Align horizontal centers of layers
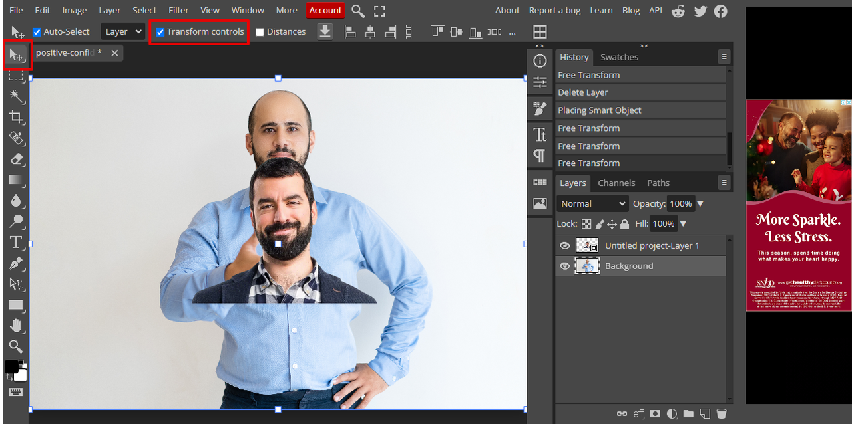The image size is (852, 424). (x=371, y=31)
